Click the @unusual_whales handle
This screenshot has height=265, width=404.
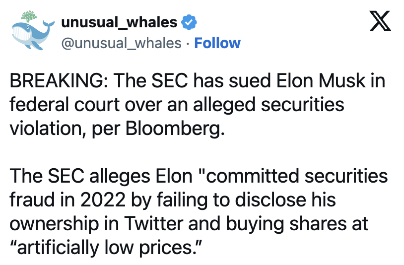pos(122,43)
